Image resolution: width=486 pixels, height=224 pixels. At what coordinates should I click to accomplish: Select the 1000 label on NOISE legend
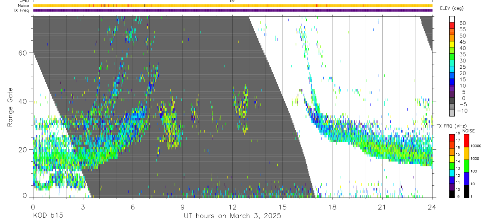click(475, 158)
